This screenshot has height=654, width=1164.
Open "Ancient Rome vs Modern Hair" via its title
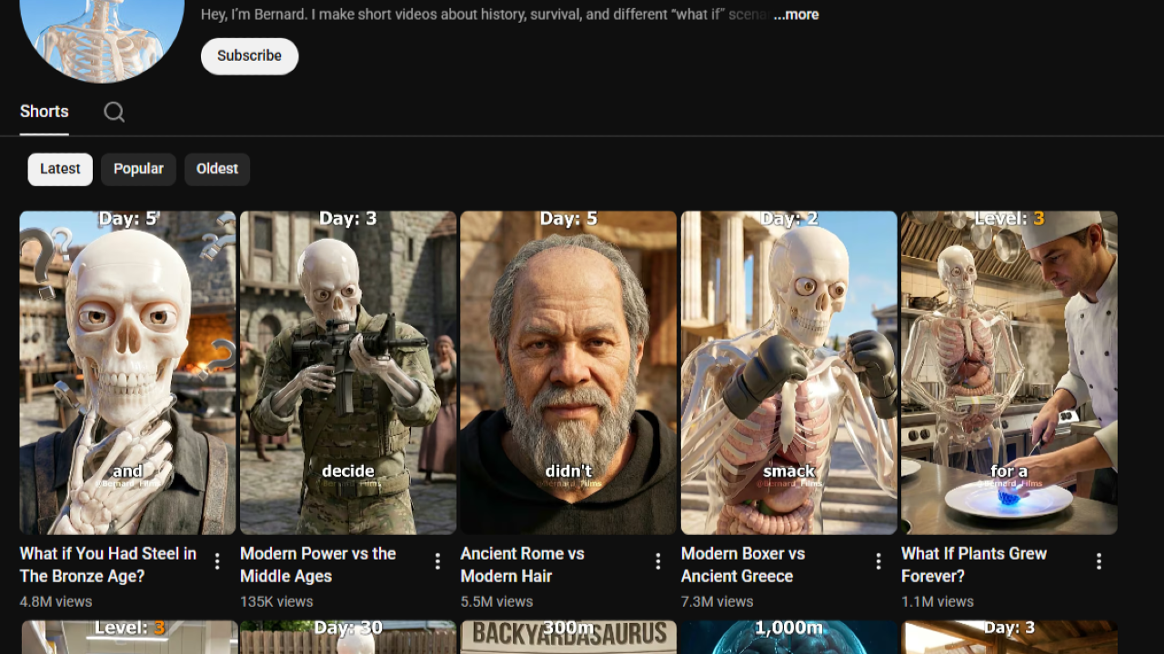pyautogui.click(x=523, y=564)
